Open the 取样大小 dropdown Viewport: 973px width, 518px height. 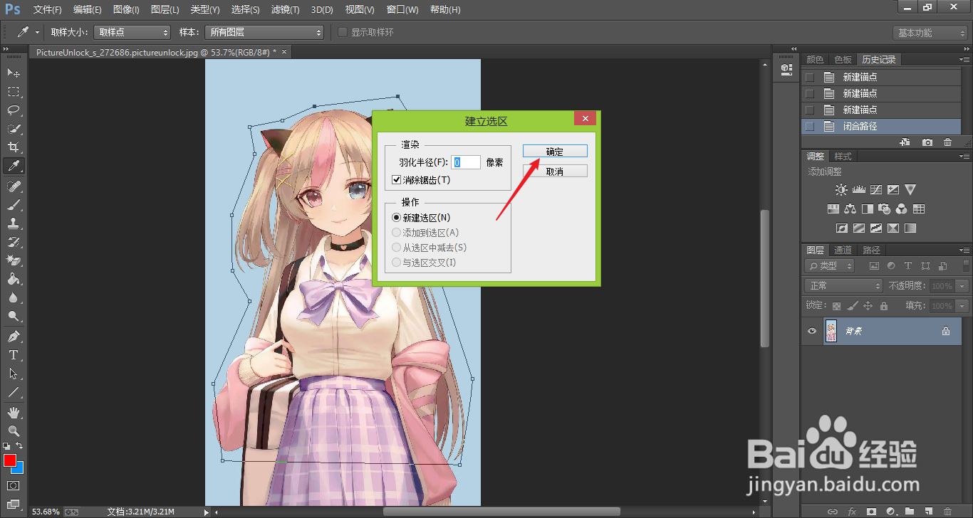click(x=132, y=33)
